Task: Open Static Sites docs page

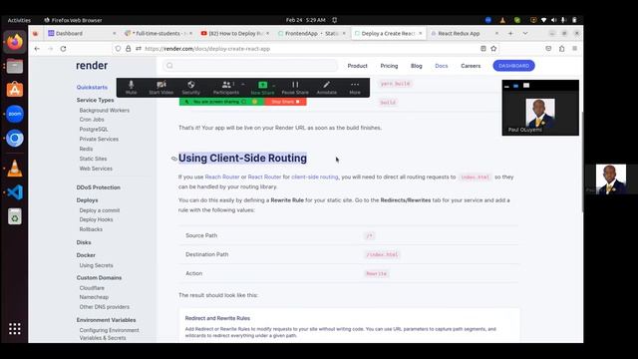Action: (93, 159)
